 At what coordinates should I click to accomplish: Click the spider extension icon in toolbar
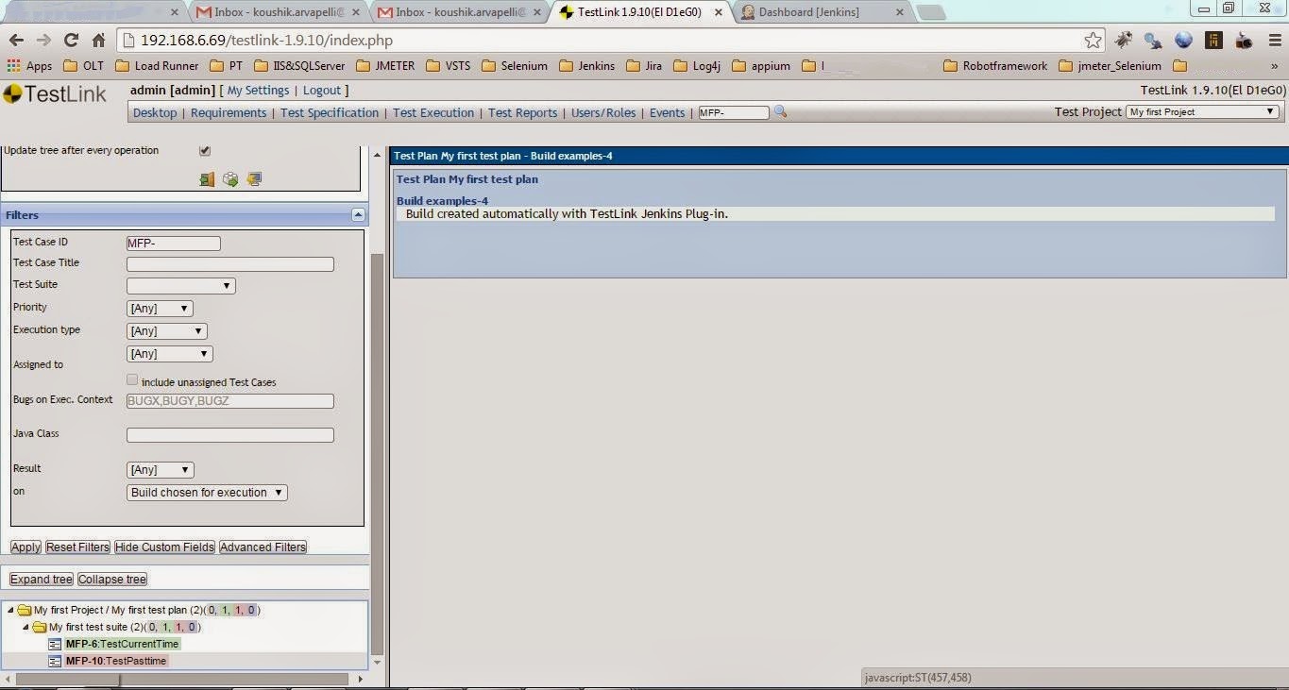tap(1123, 41)
